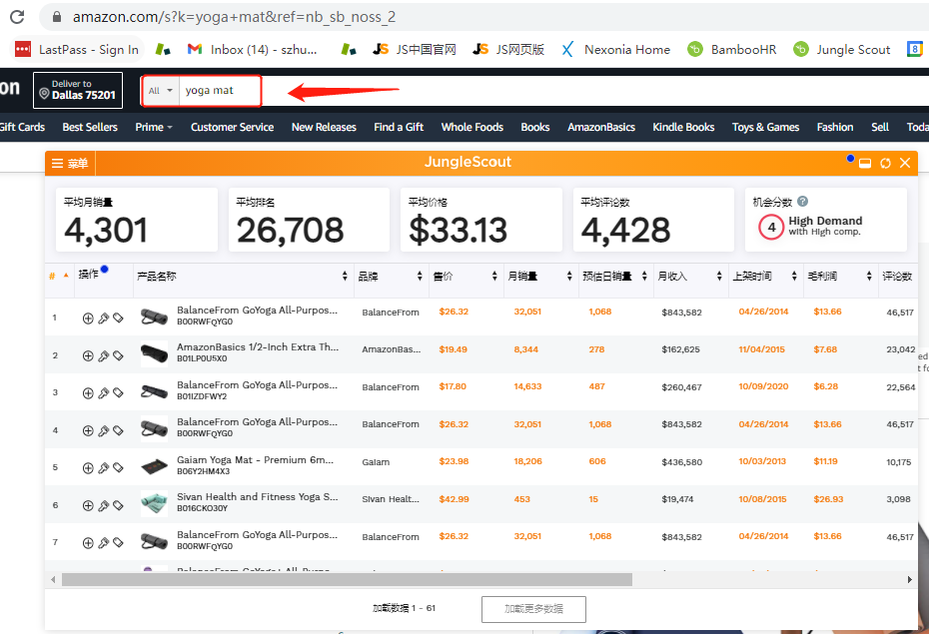Click the tag icon in Sivan Health row
The width and height of the screenshot is (929, 634).
click(x=118, y=506)
